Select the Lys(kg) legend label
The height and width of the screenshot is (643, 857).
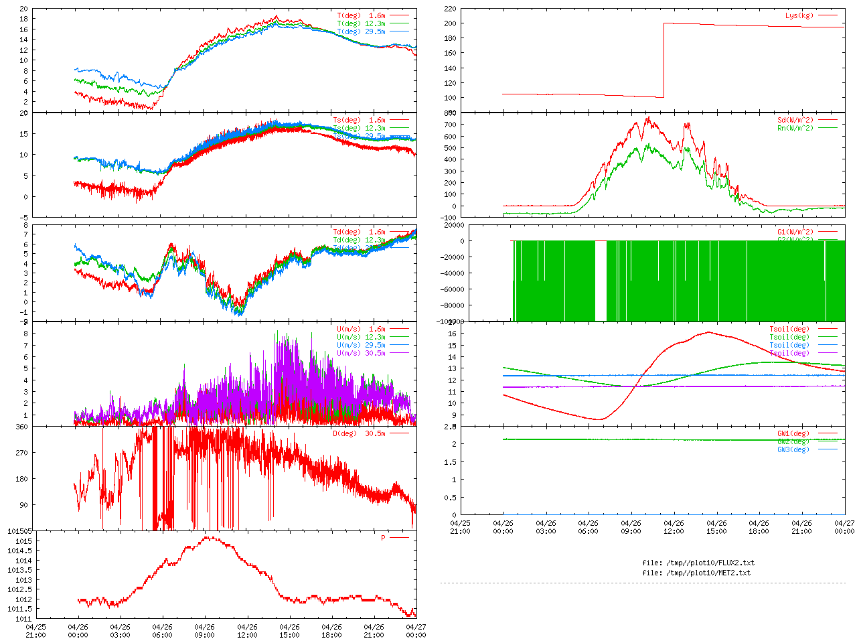click(x=799, y=15)
